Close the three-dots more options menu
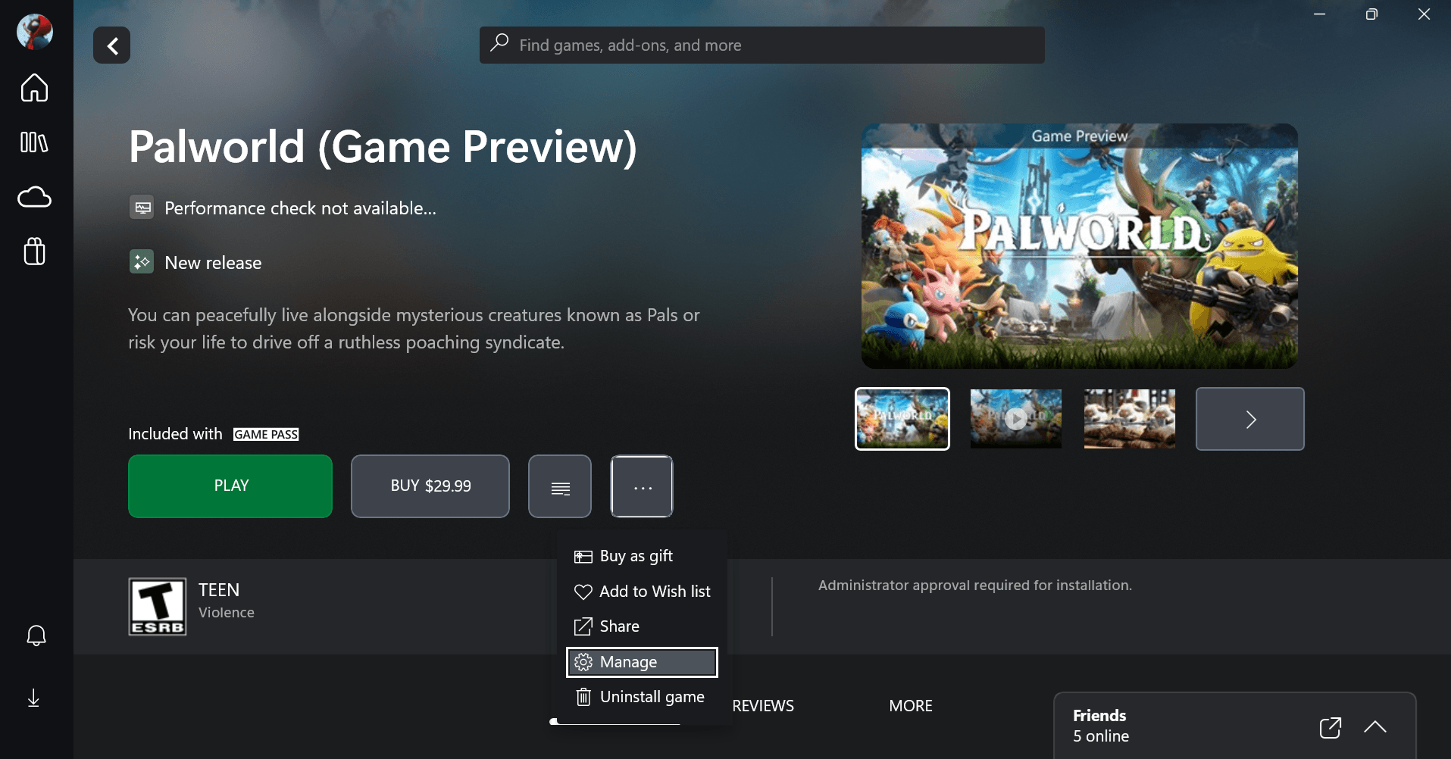The image size is (1451, 759). tap(642, 486)
